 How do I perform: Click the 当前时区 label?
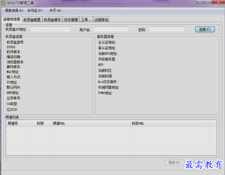(x=105, y=71)
